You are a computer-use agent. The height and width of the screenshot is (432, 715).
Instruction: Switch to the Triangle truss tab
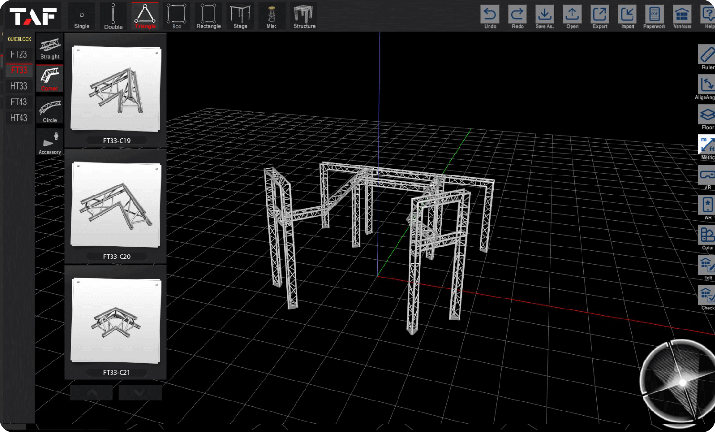145,14
